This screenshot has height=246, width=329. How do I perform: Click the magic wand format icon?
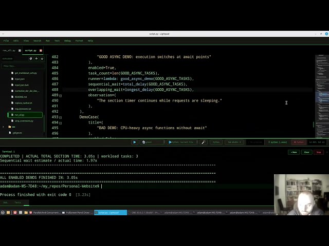(204, 142)
